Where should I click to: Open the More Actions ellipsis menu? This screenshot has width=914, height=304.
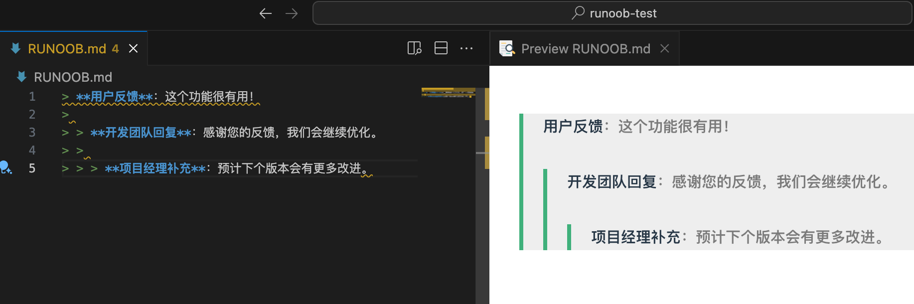466,48
